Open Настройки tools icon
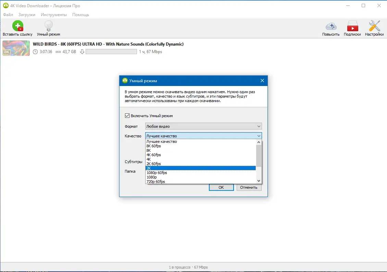 point(374,26)
